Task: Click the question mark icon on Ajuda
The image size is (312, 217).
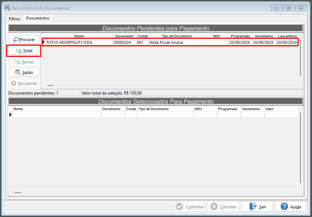Action: 284,206
